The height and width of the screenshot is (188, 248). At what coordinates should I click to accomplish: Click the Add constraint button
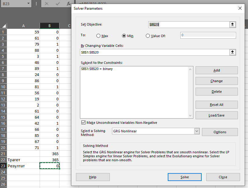217,70
